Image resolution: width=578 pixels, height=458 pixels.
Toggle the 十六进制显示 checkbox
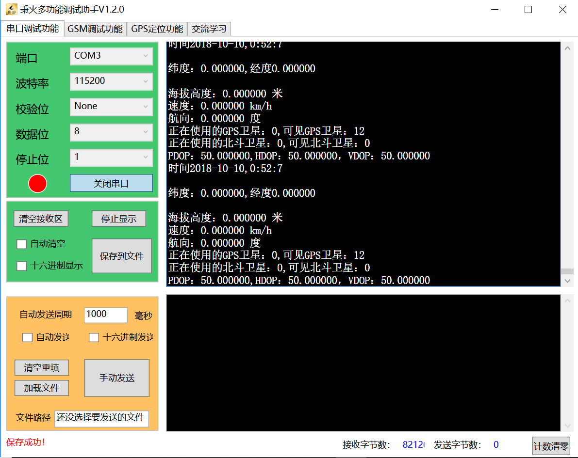[22, 266]
